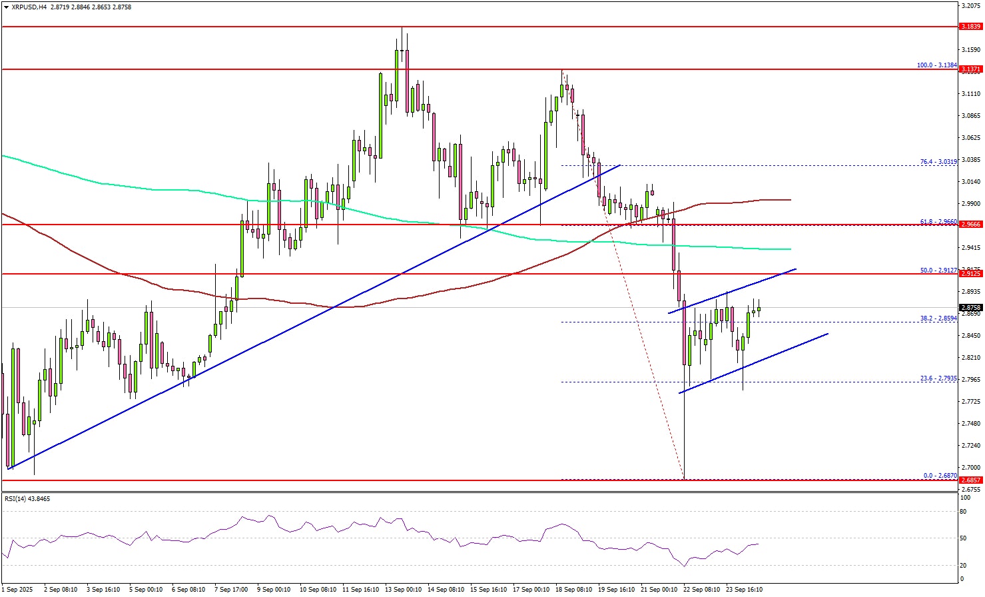
Task: Click the RSI(14) indicator label
Action: pos(27,498)
